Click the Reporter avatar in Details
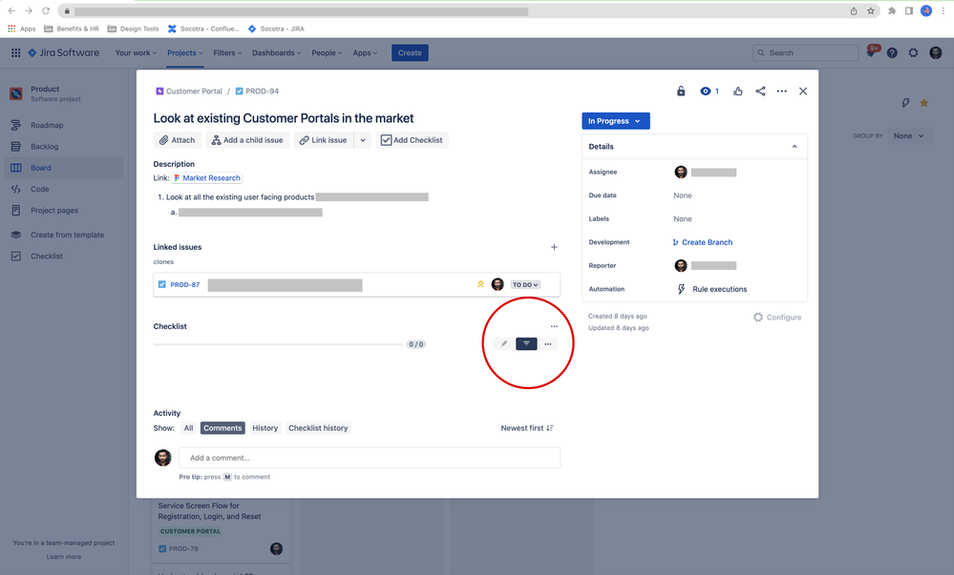 [x=681, y=266]
